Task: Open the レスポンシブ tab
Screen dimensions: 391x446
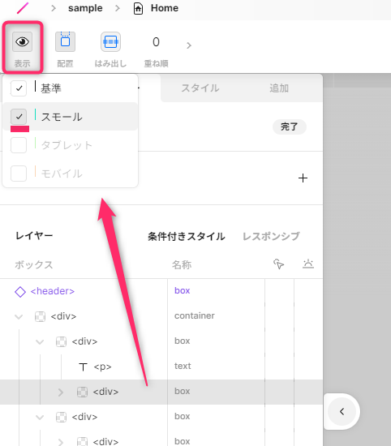Action: [x=271, y=236]
